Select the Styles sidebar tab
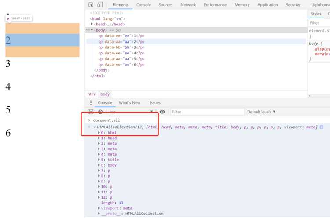The width and height of the screenshot is (330, 218). [316, 14]
